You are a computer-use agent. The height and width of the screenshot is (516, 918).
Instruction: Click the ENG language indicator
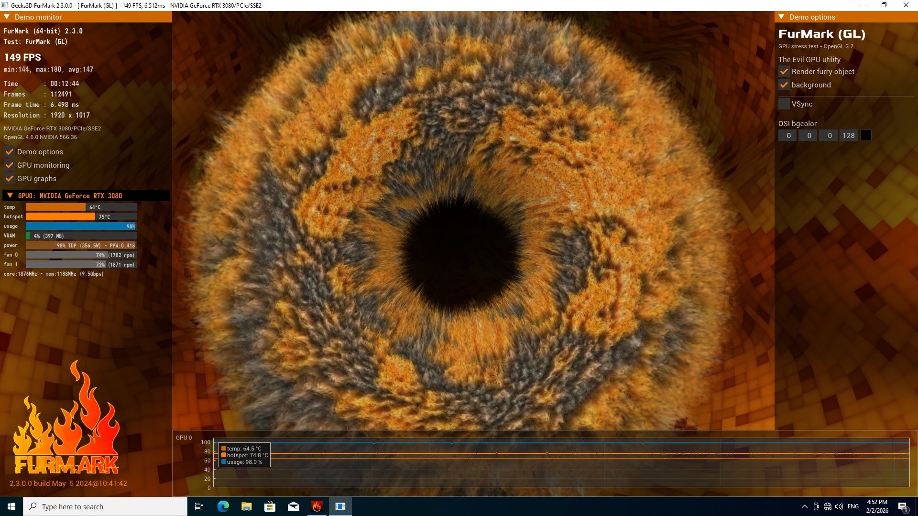(853, 506)
